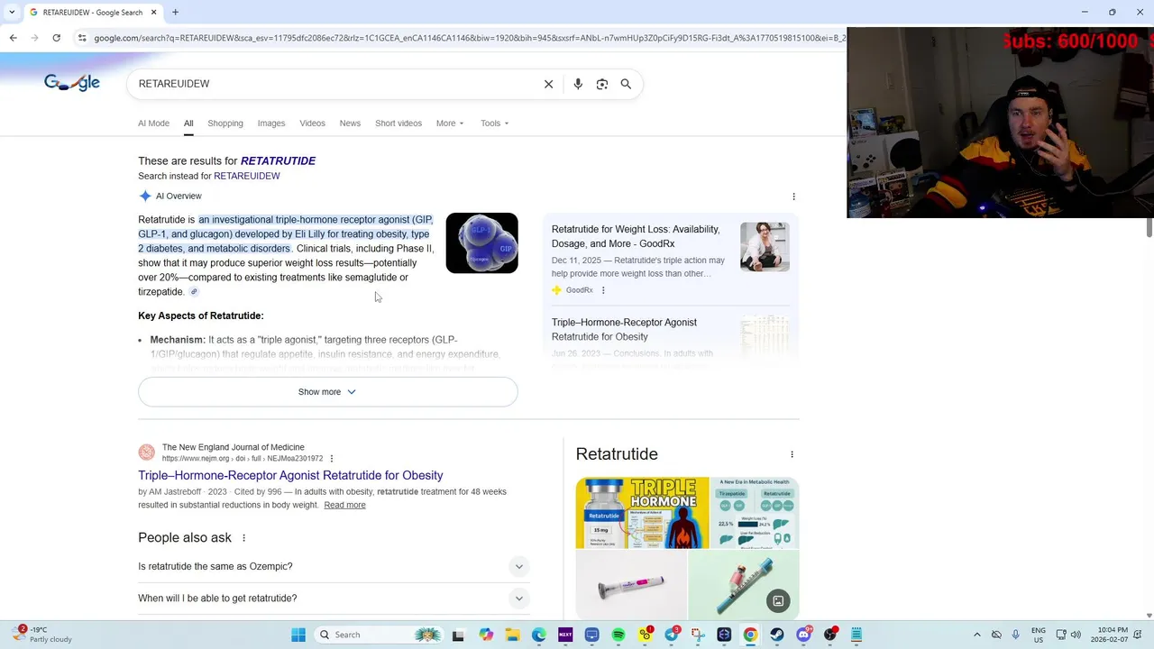Expand "When will I be able to get retatrutide?"

click(x=334, y=599)
